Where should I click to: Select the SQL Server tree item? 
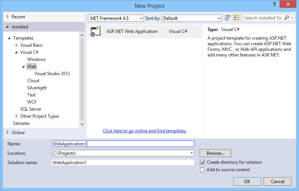click(31, 109)
